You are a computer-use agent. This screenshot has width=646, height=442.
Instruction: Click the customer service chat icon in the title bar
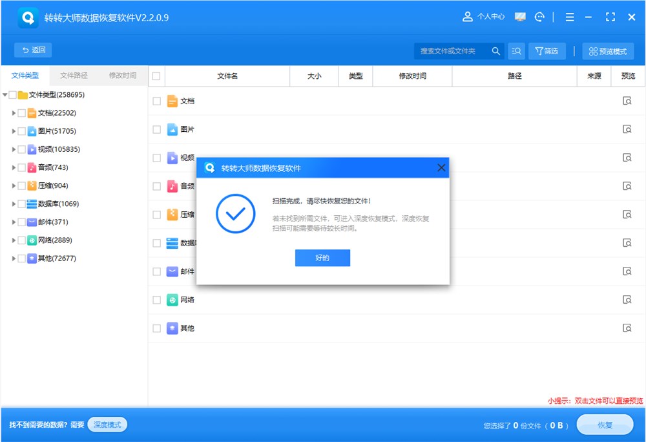coord(539,17)
